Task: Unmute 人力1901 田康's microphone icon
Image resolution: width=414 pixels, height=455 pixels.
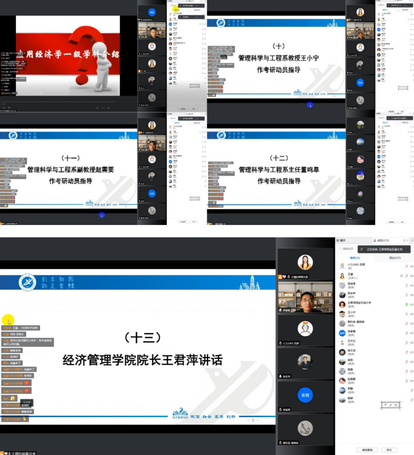Action: [x=407, y=267]
